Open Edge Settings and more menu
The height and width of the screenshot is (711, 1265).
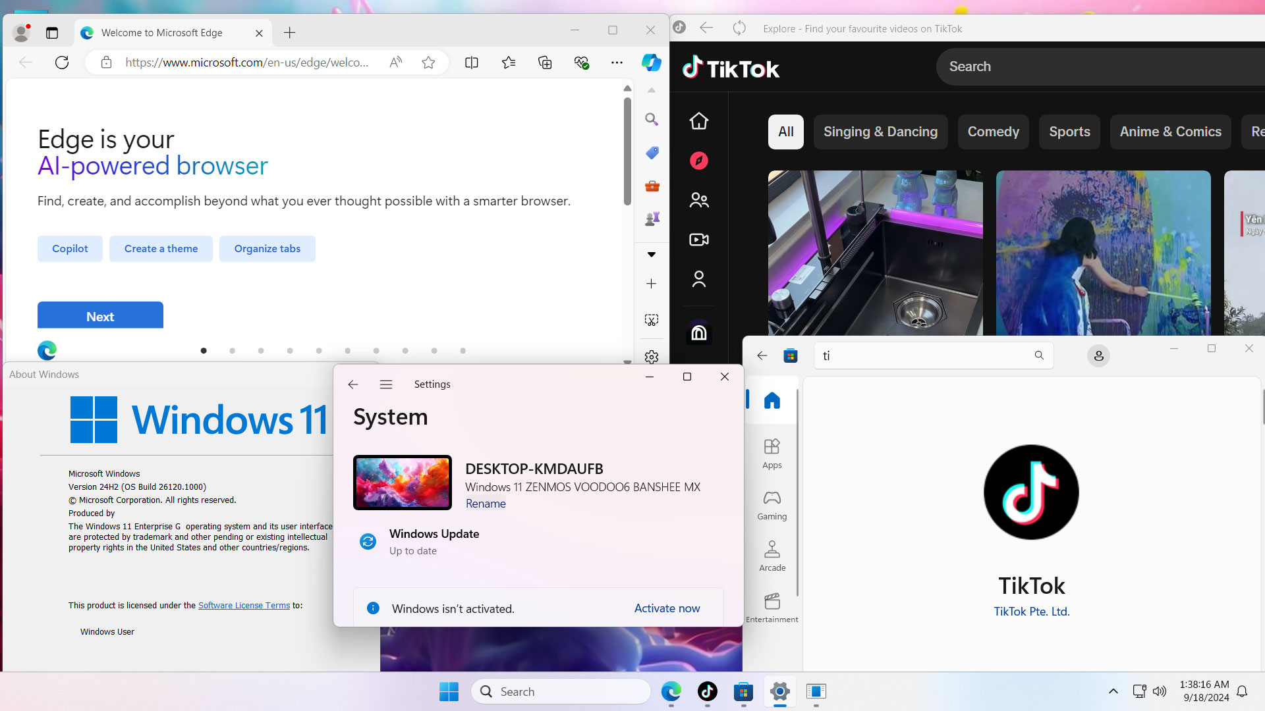pyautogui.click(x=617, y=63)
